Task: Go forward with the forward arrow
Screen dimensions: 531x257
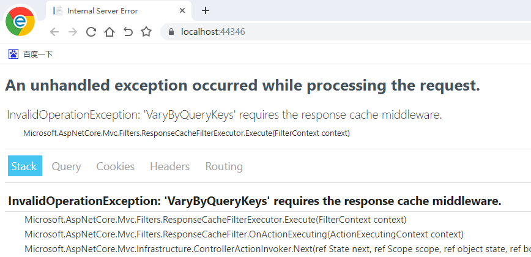Action: click(73, 32)
